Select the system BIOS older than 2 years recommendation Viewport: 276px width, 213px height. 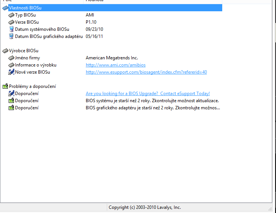coord(152,101)
